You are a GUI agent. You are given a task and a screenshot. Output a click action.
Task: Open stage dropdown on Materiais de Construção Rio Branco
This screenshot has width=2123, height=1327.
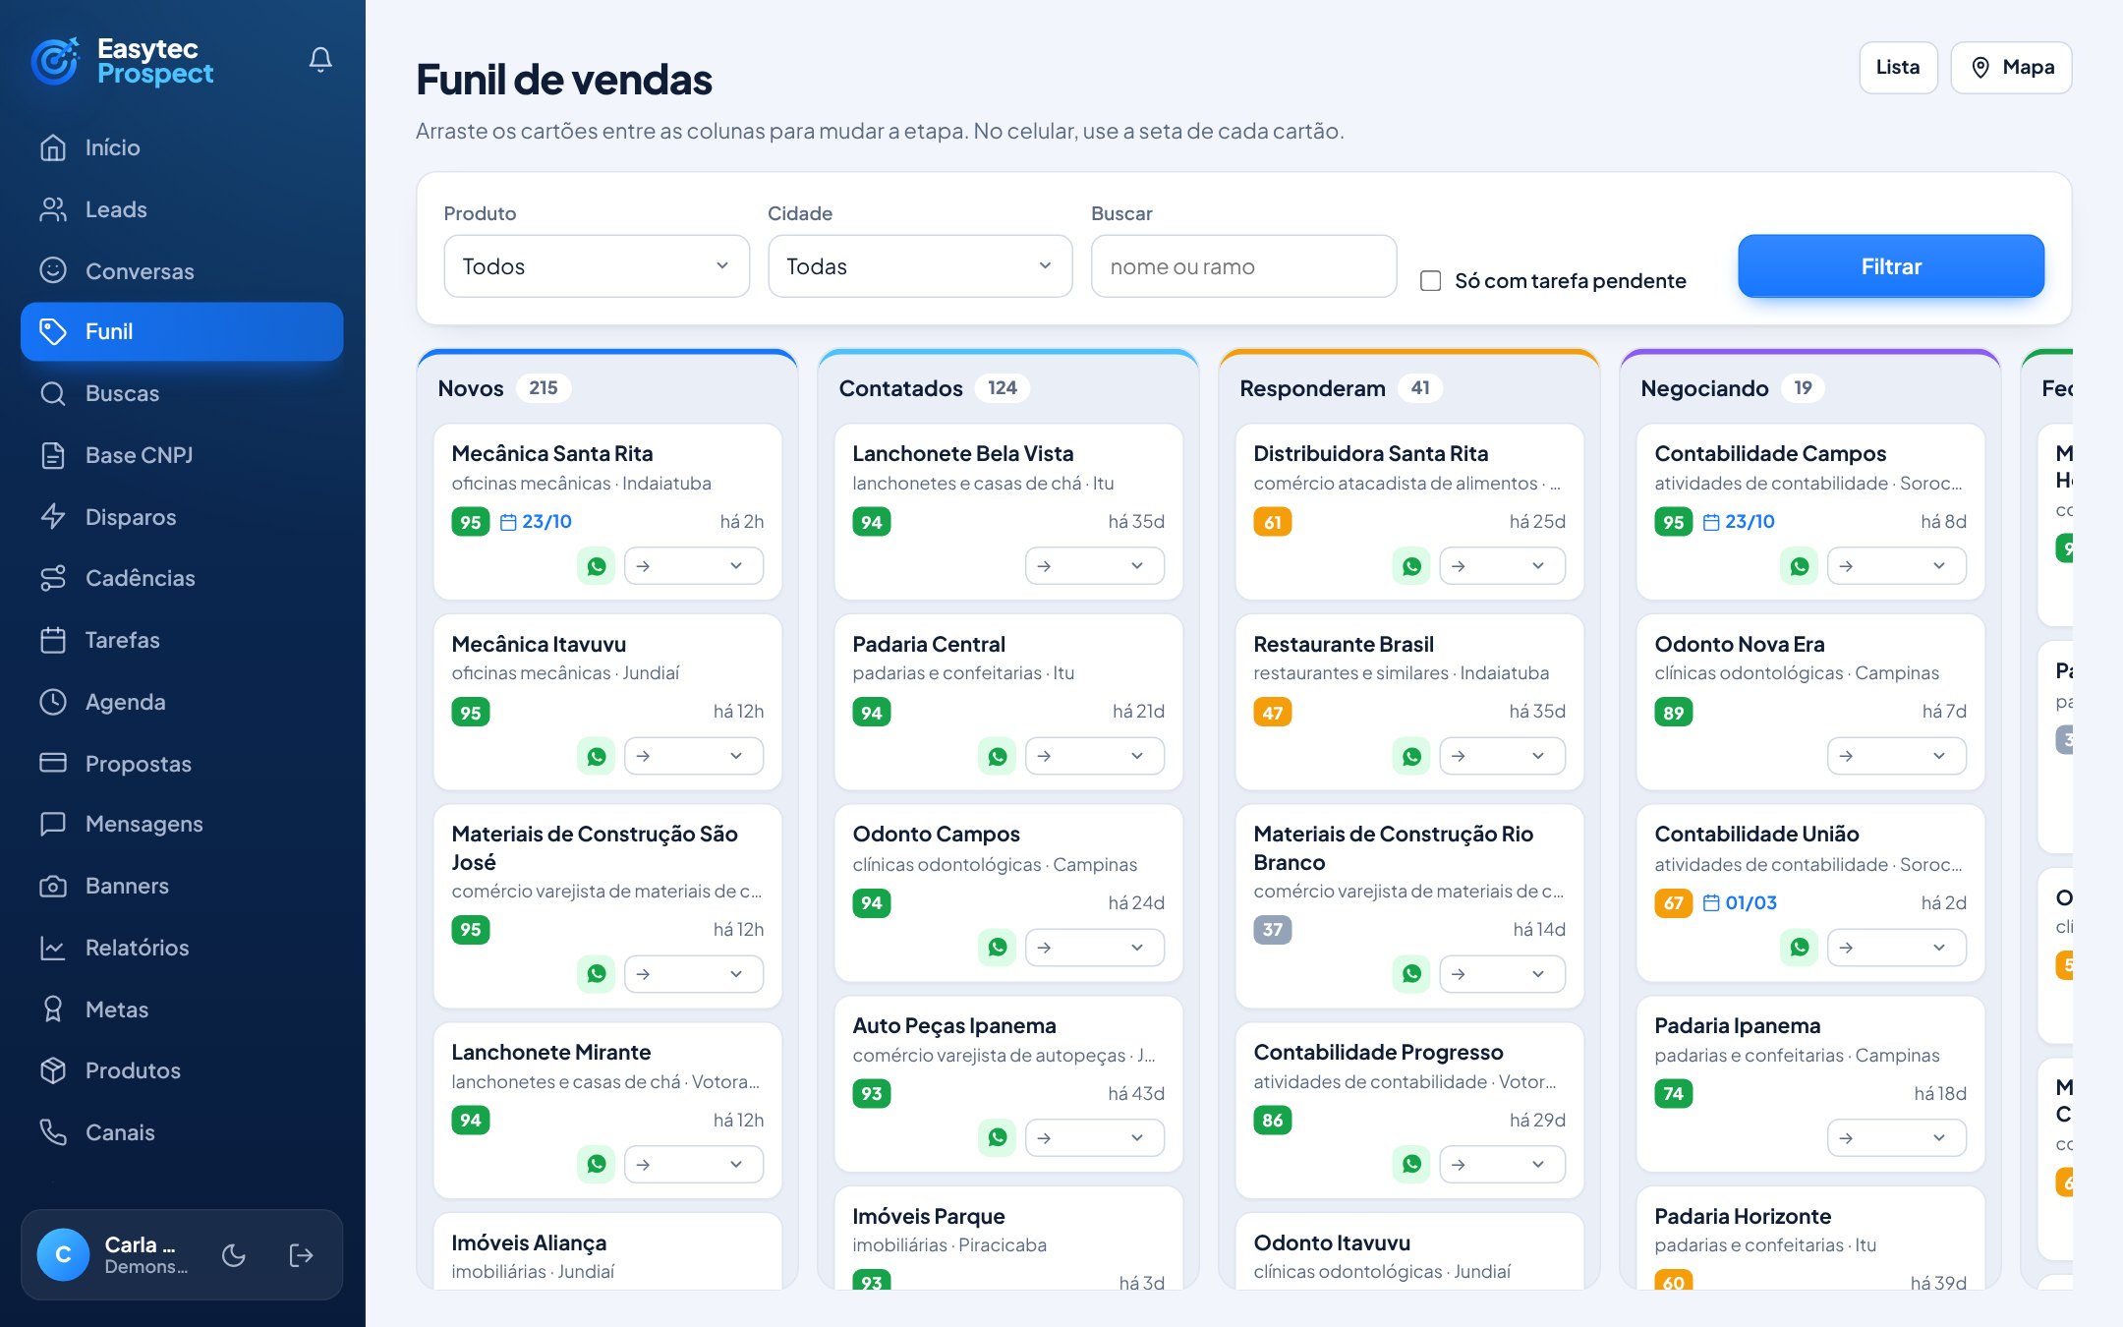pos(1502,974)
